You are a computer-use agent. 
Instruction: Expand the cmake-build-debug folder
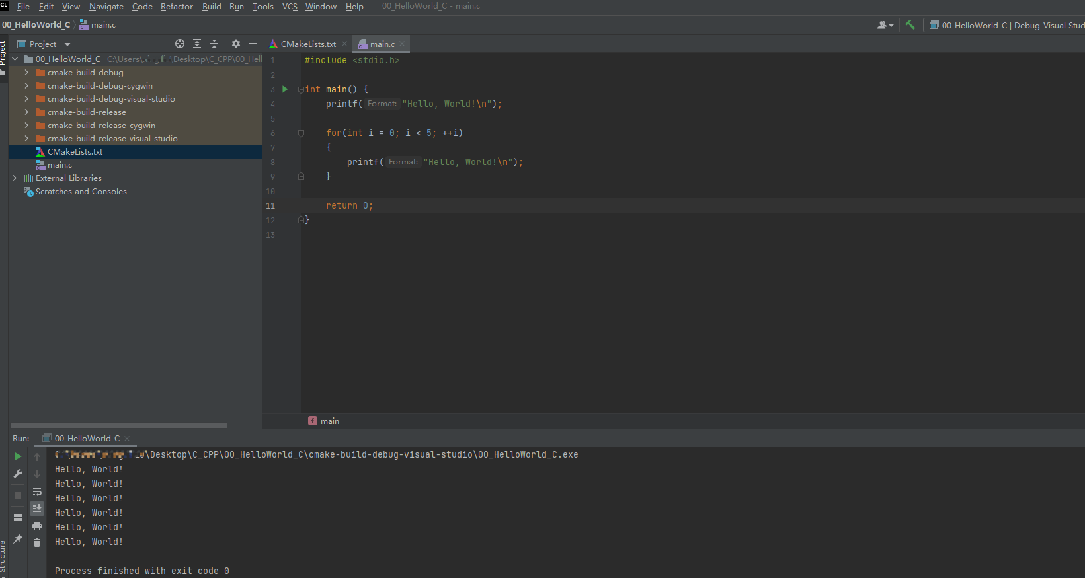click(26, 73)
